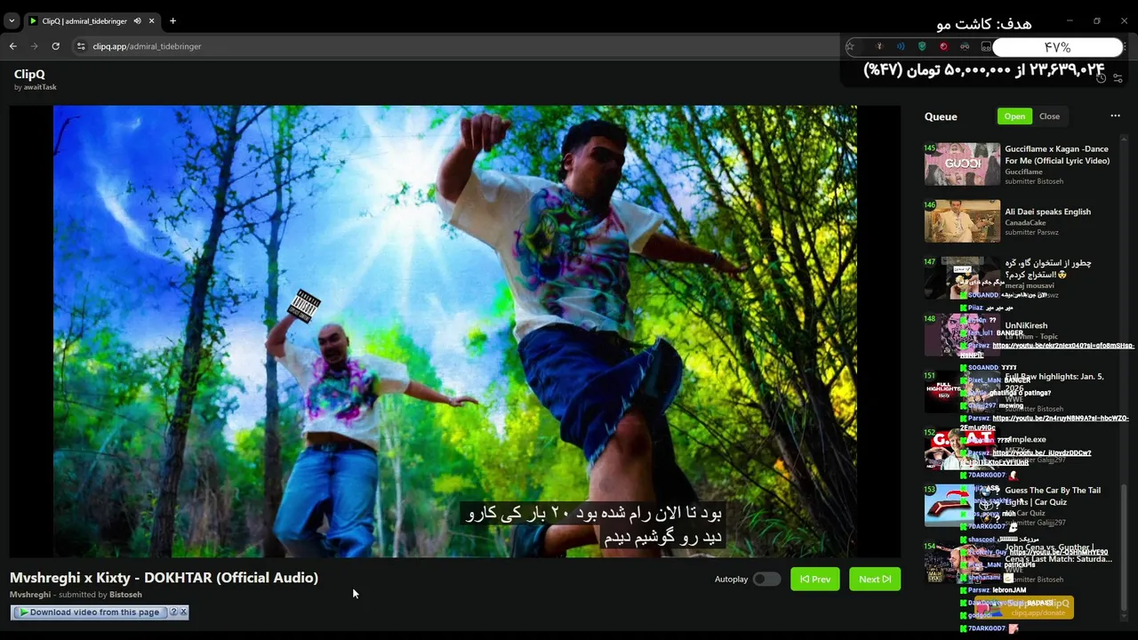This screenshot has width=1138, height=640.
Task: Click the sliders settings icon below the goal overlay
Action: pyautogui.click(x=1118, y=78)
